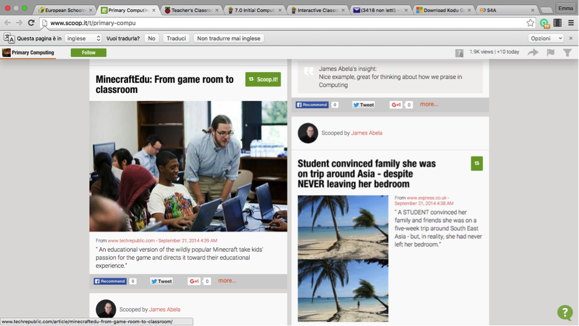Click G+1 under the MinecraftEdu post
Screen dimensions: 579x326
click(194, 281)
